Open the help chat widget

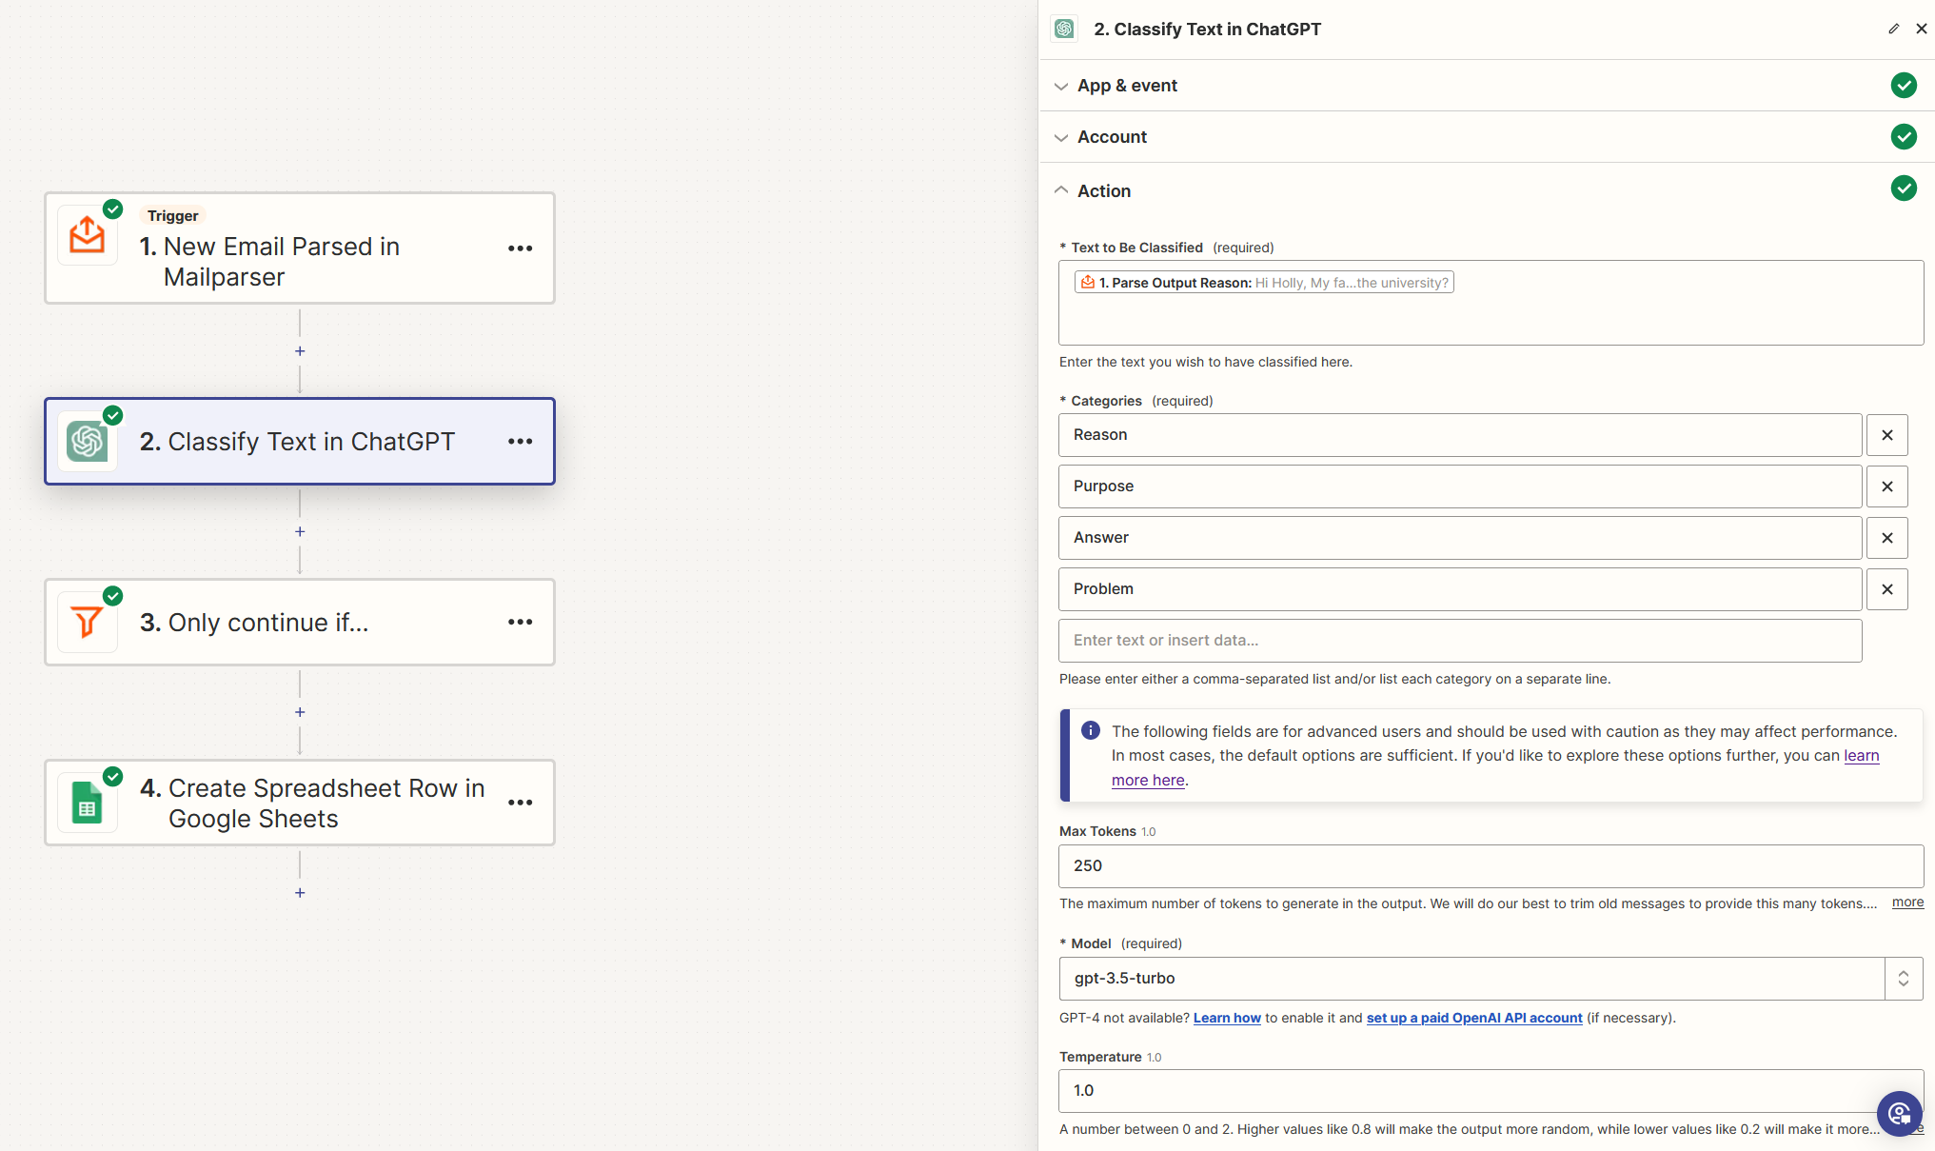click(x=1900, y=1113)
